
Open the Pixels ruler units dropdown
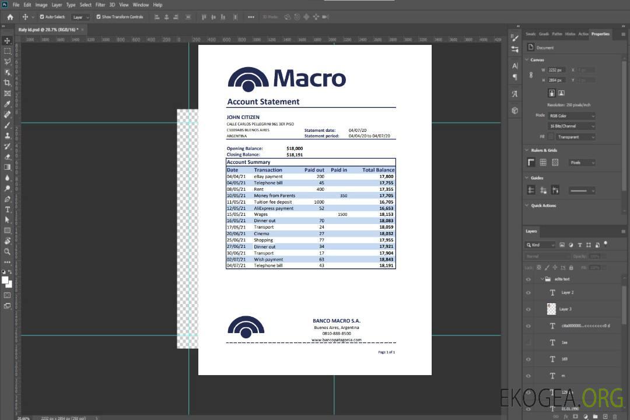point(582,162)
